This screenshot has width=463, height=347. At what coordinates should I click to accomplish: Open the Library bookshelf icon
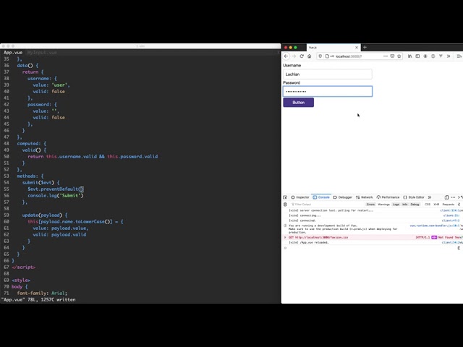(x=410, y=56)
